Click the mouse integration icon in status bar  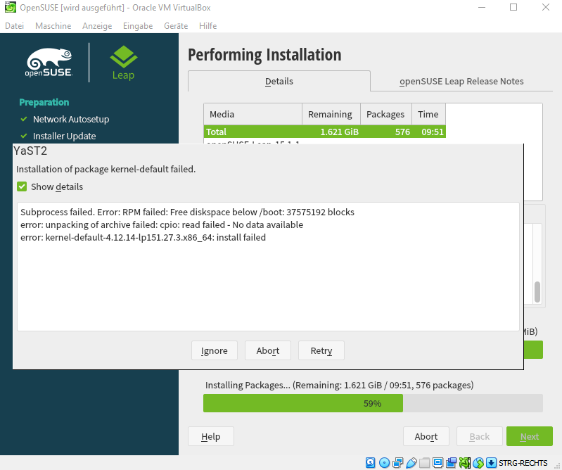[x=478, y=463]
